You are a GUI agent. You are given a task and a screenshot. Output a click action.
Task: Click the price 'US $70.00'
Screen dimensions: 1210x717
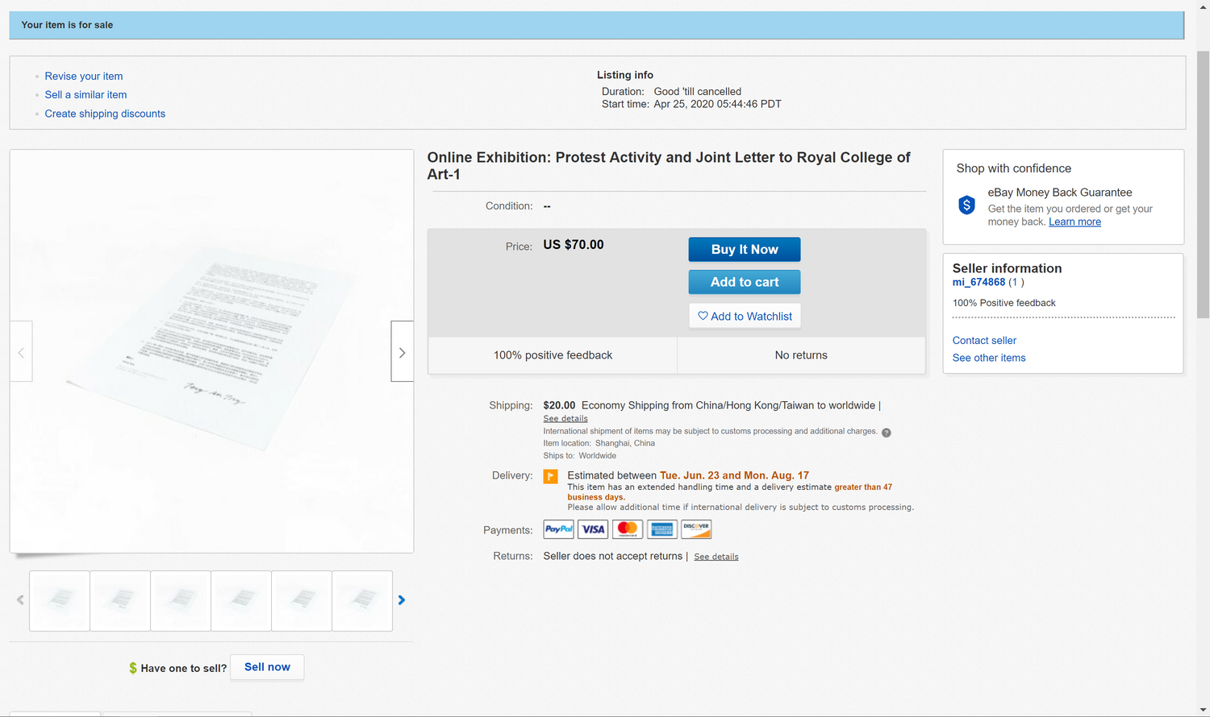574,245
